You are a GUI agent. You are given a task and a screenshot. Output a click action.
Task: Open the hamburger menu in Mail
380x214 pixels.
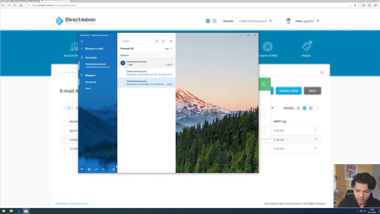click(82, 41)
